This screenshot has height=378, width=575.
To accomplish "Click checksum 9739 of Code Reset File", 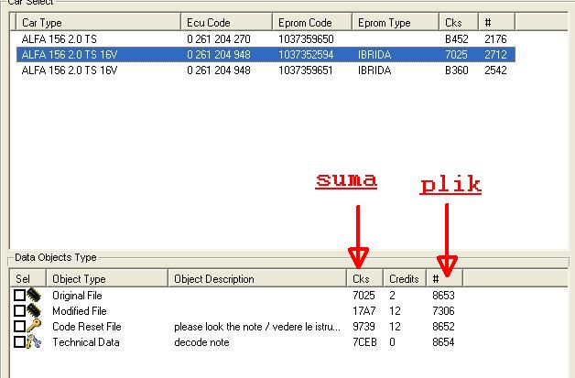I will tap(363, 327).
